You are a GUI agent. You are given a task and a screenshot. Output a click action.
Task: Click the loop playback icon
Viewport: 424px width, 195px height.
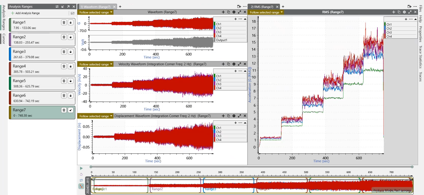point(81,180)
